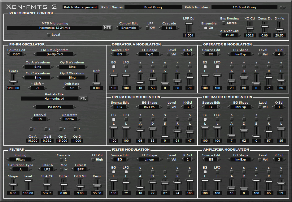Click left arrow of FM-RM Algorithm selector
This screenshot has height=202, width=292.
35,54
